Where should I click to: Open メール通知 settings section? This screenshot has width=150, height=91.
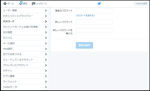click(x=25, y=43)
